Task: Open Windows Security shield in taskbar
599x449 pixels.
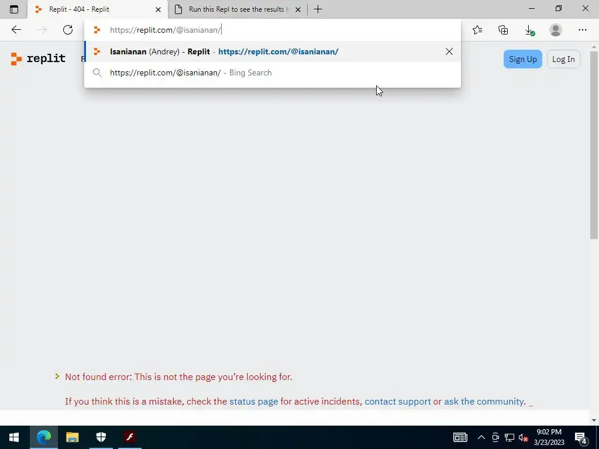Action: tap(101, 437)
